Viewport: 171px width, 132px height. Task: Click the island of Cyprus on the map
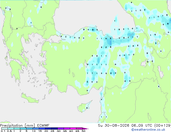tap(84, 107)
